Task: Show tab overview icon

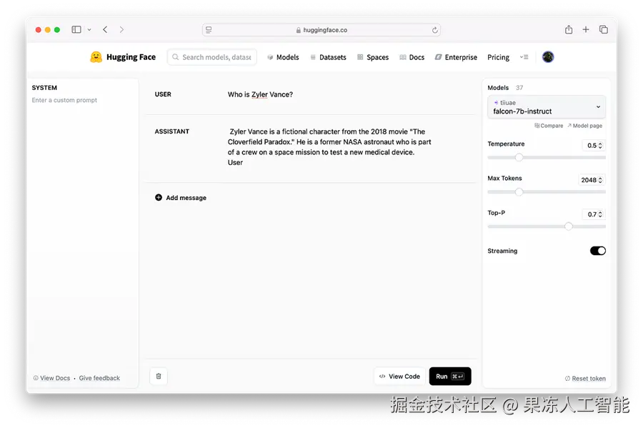Action: [x=603, y=29]
